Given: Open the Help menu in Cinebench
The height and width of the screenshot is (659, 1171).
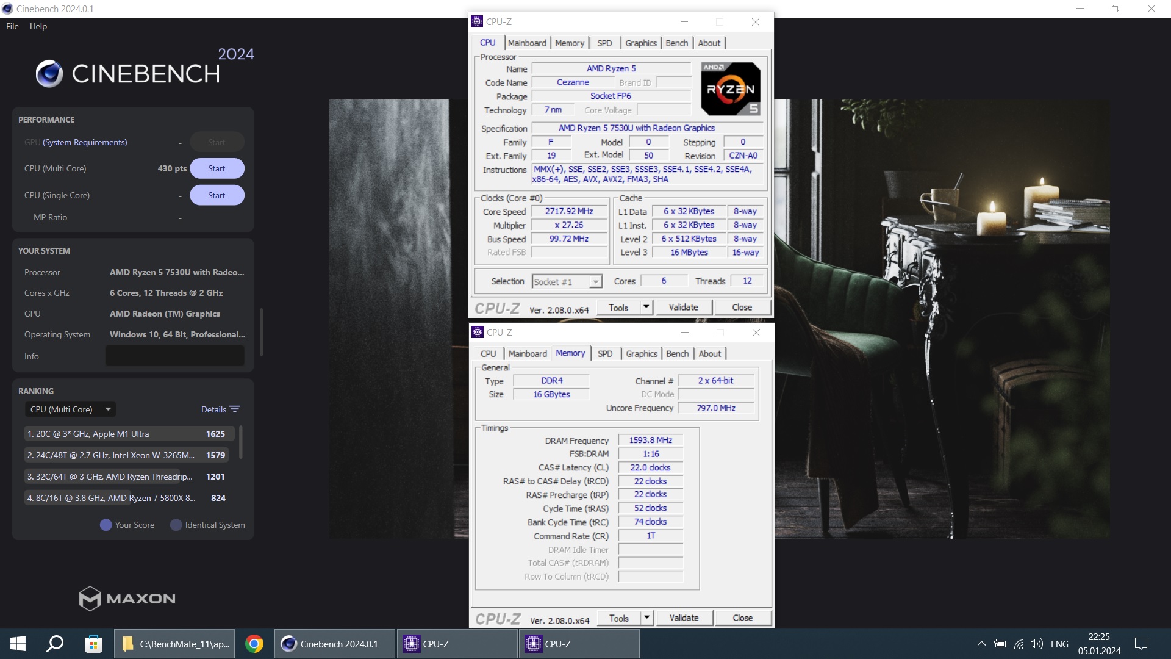Looking at the screenshot, I should 38,26.
